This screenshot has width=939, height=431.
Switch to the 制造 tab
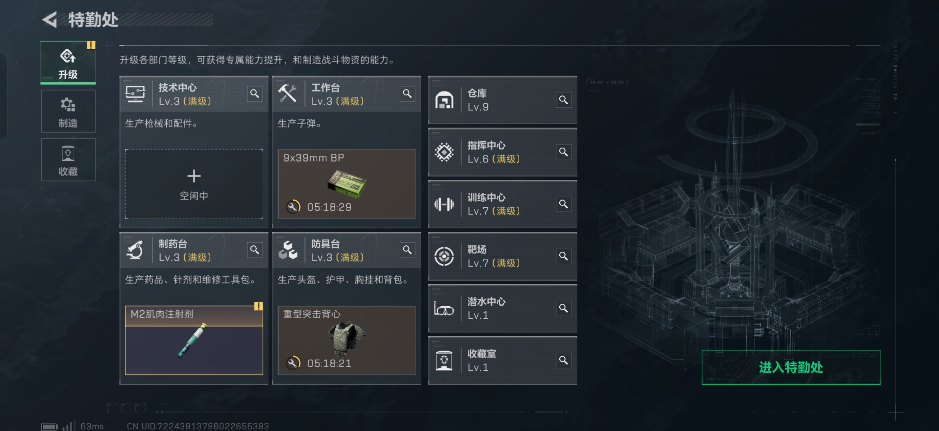pos(68,111)
